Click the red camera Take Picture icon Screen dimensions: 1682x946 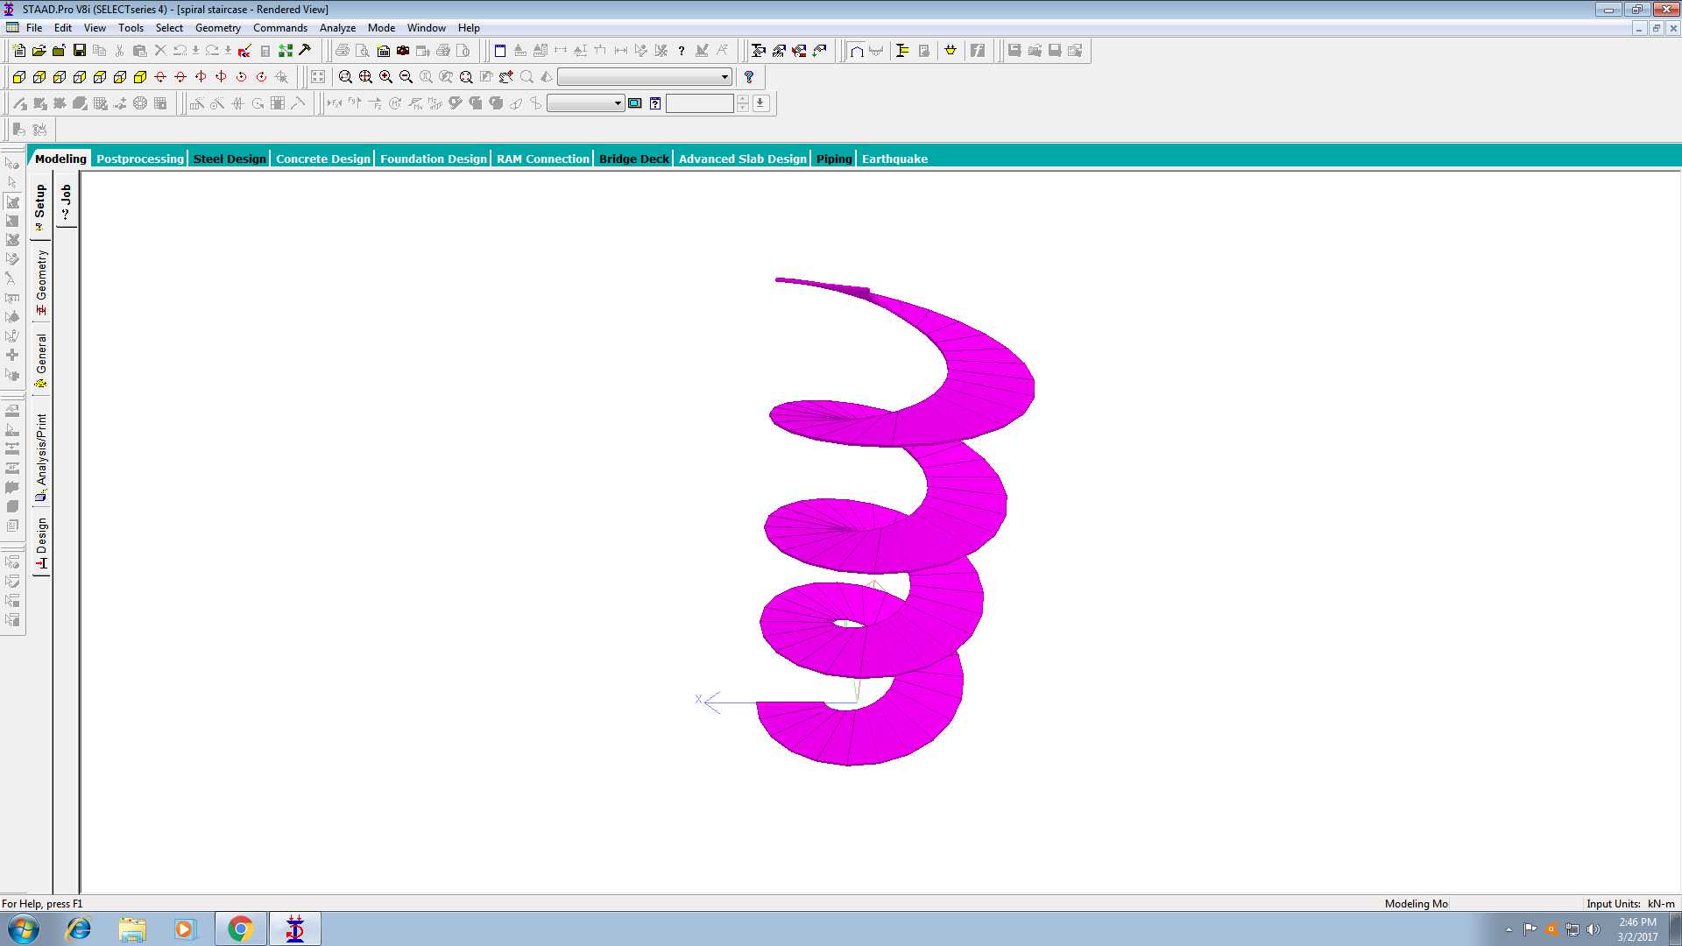click(x=403, y=51)
